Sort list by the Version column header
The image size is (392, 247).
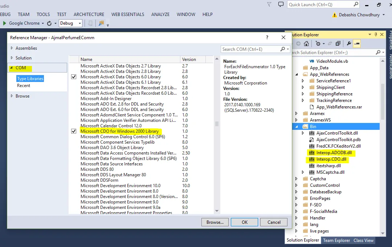[x=193, y=59]
